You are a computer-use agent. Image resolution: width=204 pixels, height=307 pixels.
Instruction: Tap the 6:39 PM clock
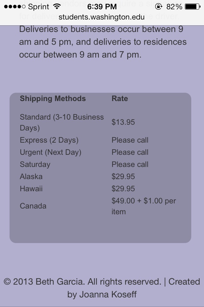click(x=102, y=7)
